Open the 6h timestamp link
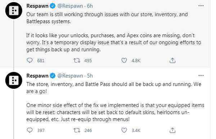Viewport: 216px width, 139px height. (90, 6)
